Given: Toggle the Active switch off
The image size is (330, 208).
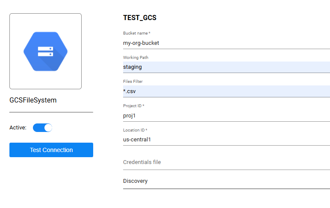Looking at the screenshot, I should [x=42, y=128].
